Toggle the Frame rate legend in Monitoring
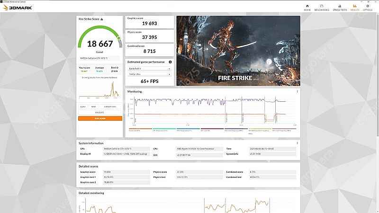 (140, 130)
